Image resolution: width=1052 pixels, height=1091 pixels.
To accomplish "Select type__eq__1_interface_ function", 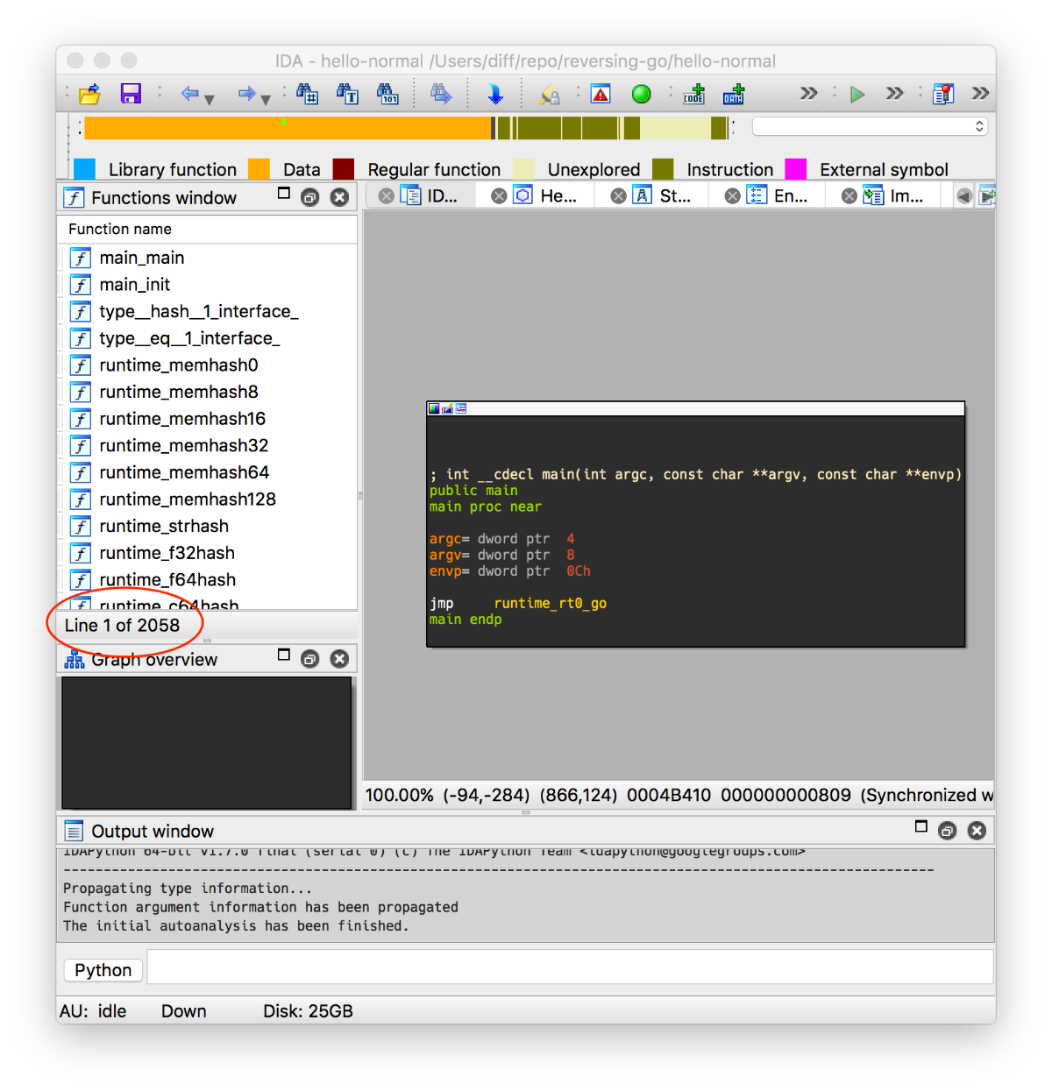I will click(189, 338).
